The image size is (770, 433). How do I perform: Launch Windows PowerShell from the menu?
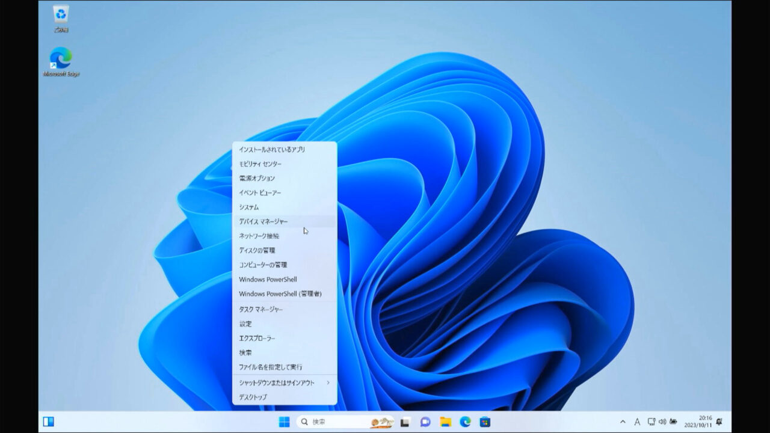(285, 279)
